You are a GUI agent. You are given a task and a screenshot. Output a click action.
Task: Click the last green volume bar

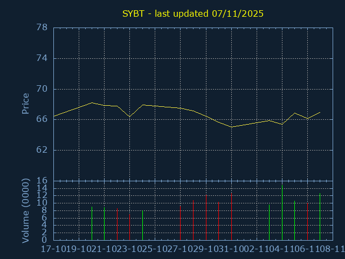[294, 221]
